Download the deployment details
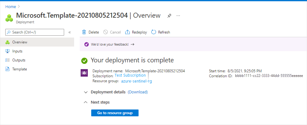This screenshot has width=307, height=125. [138, 92]
